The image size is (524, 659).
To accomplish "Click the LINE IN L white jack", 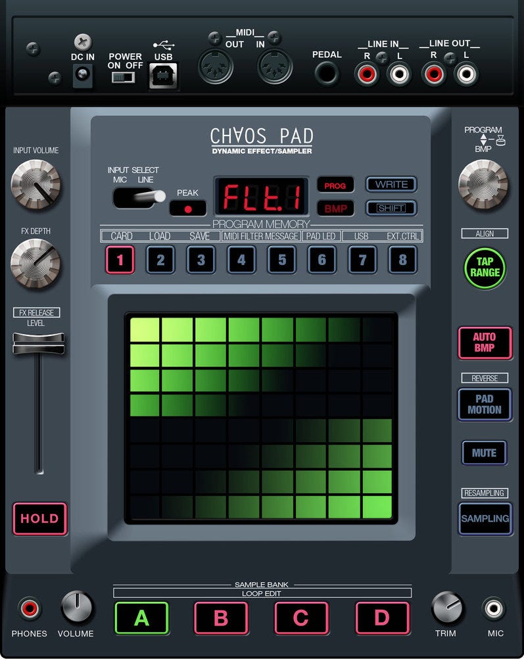I will (x=399, y=74).
